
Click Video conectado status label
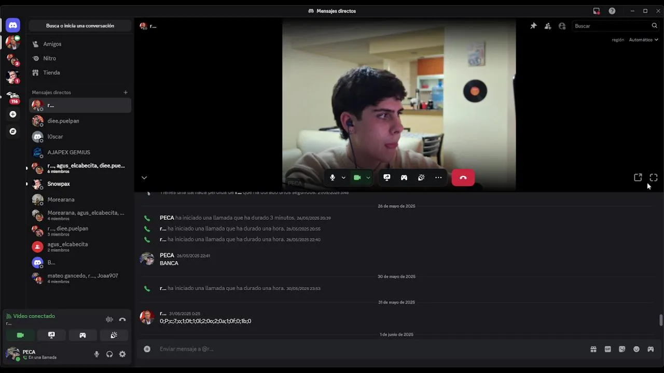tap(34, 316)
